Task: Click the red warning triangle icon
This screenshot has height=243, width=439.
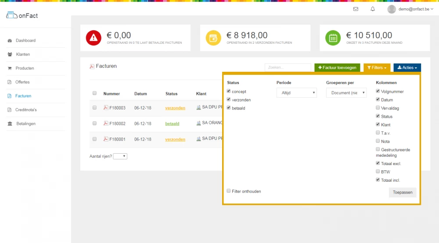Action: (x=94, y=38)
